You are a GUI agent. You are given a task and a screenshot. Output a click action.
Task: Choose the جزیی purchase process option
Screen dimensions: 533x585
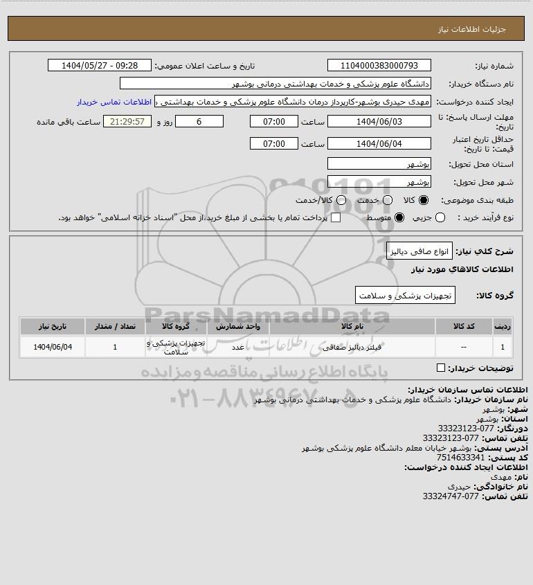pos(440,217)
